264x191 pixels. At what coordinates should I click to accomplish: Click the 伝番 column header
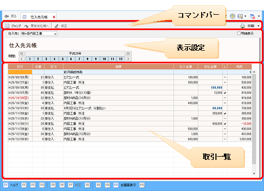(39, 66)
